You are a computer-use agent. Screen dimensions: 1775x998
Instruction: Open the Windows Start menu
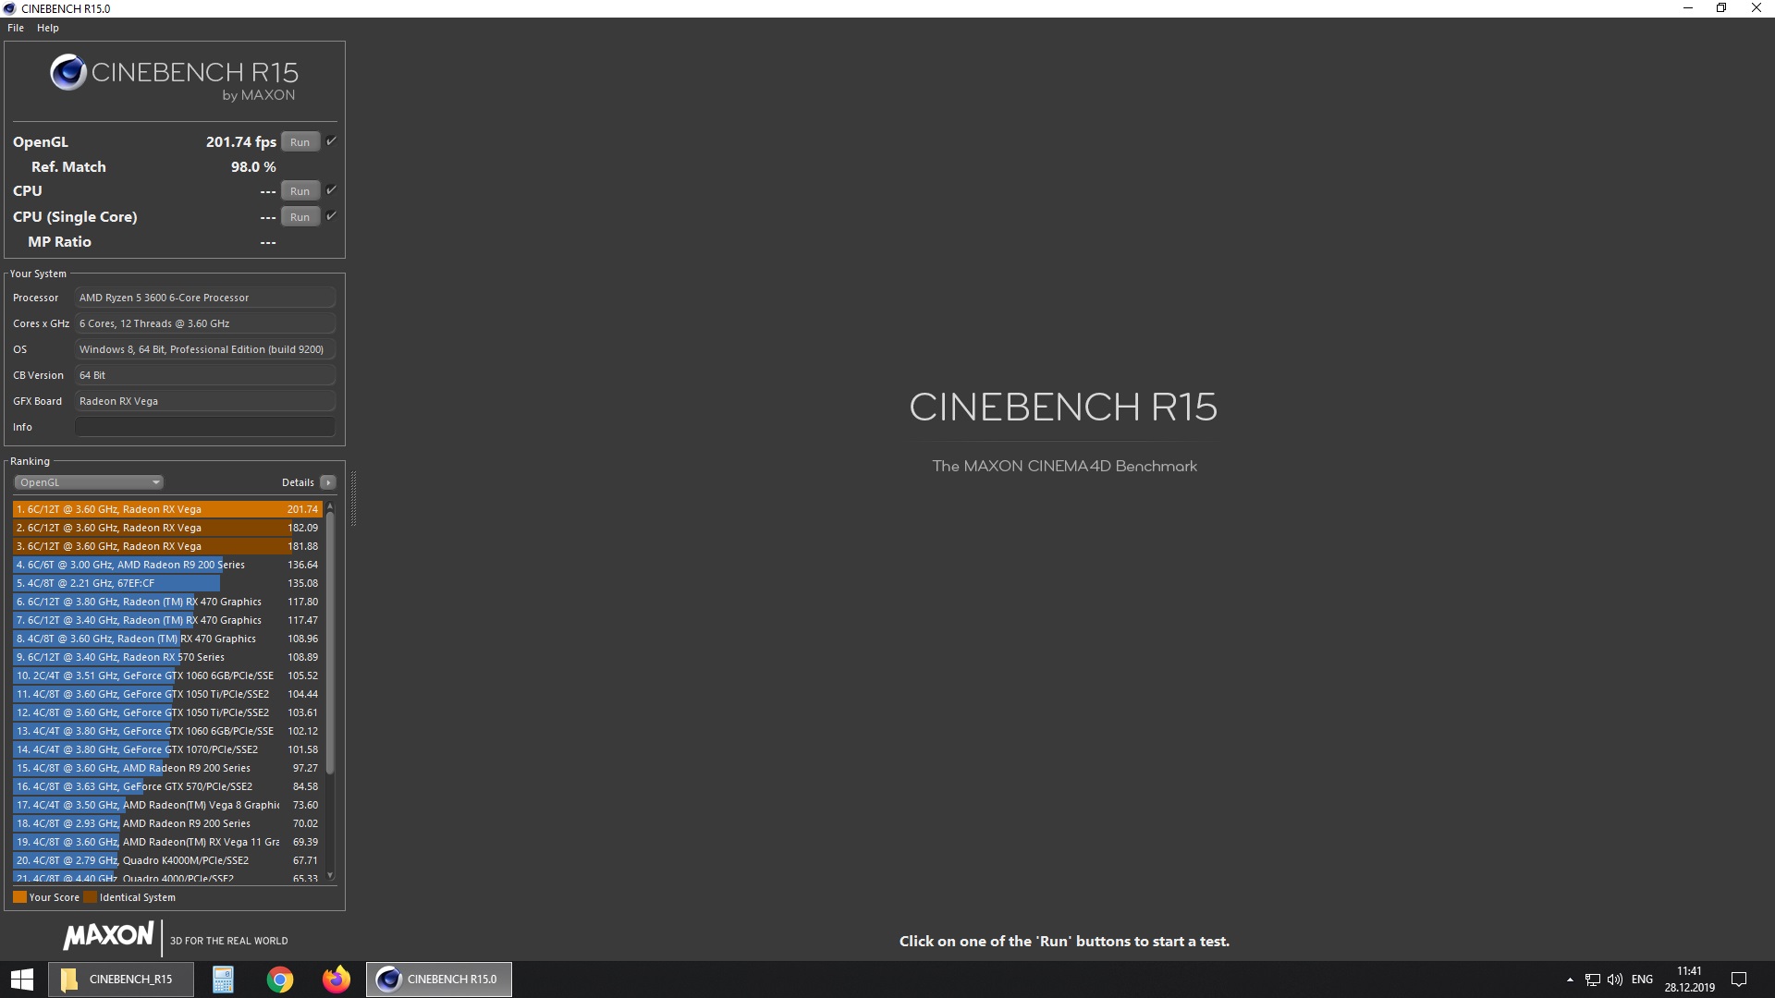click(22, 980)
